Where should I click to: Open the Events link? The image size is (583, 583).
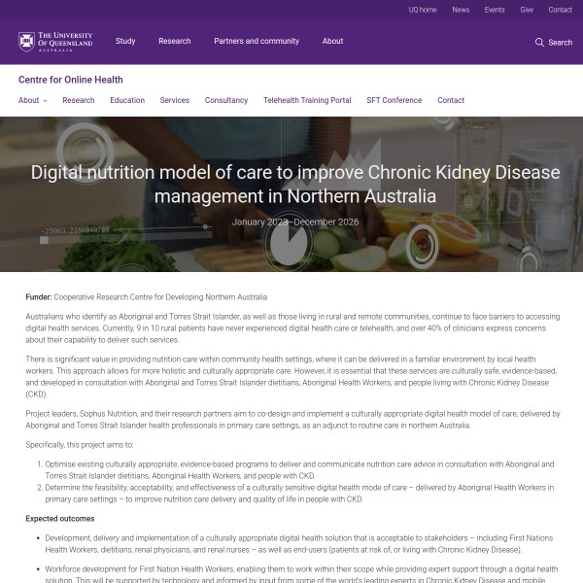tap(495, 10)
